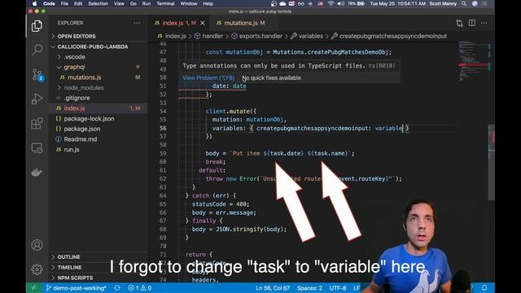Click the battery indicator in menu bar
Viewport: 521px width, 293px height.
point(357,3)
